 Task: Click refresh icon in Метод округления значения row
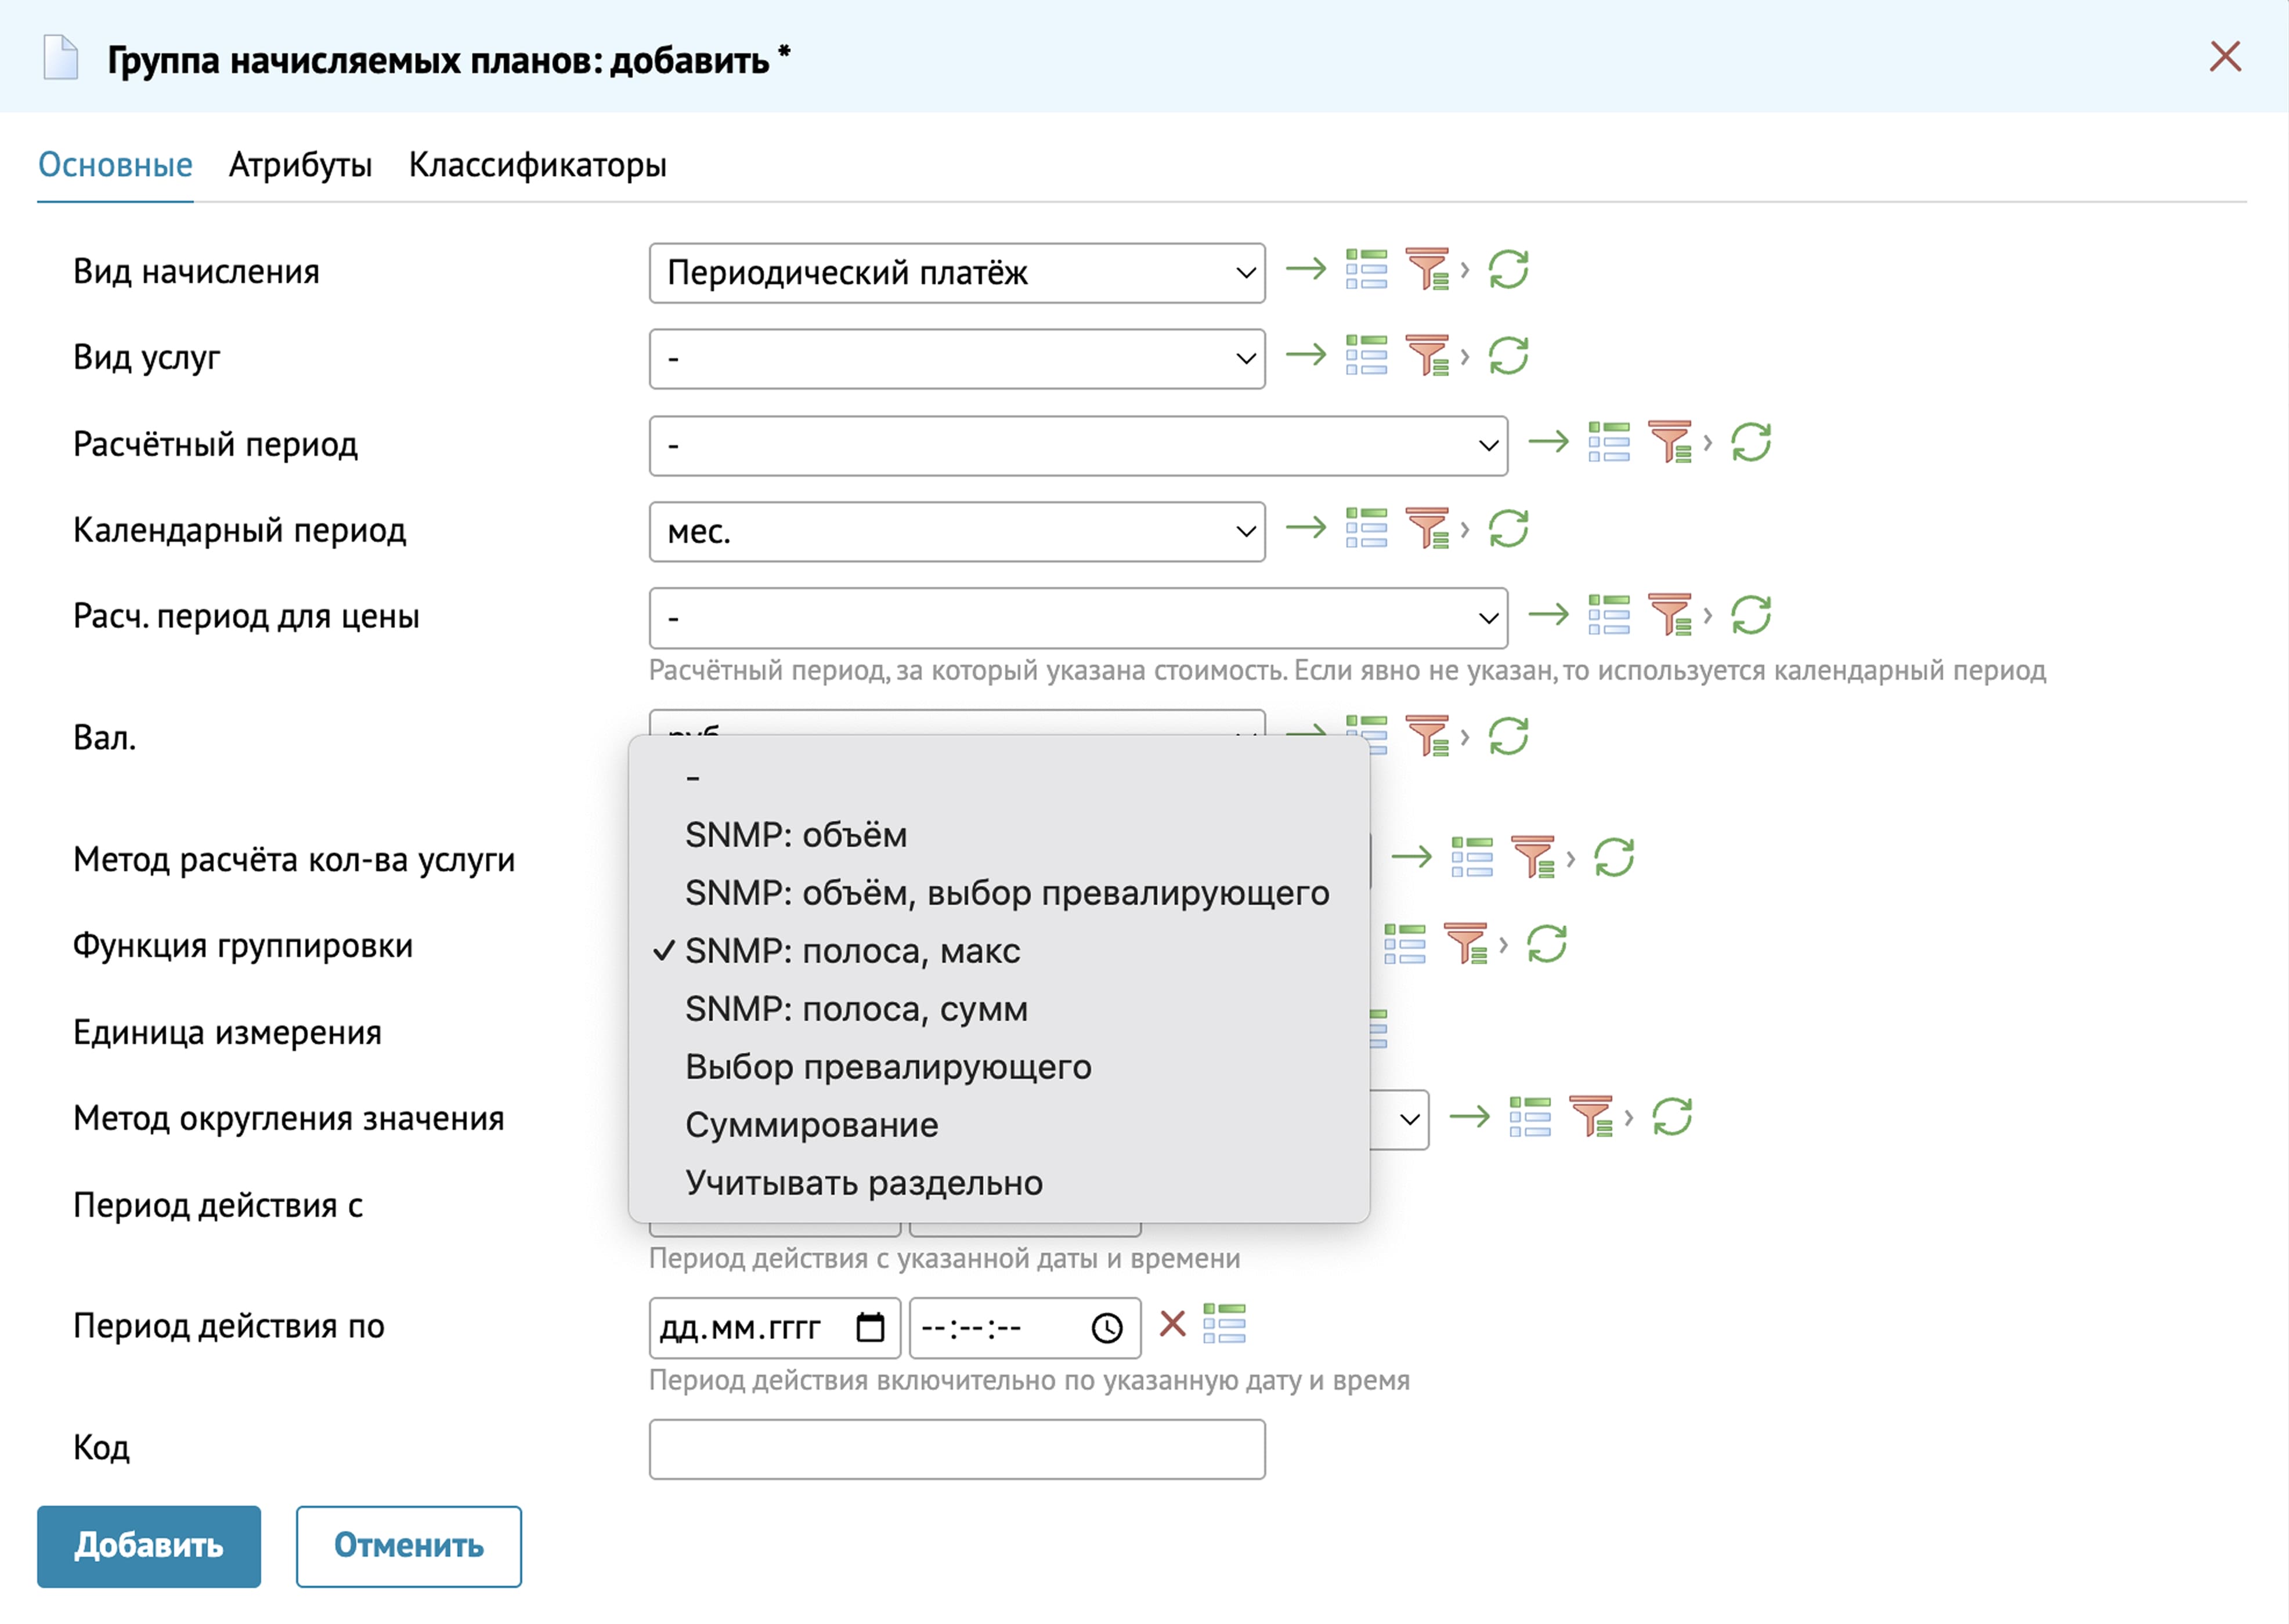coord(1671,1117)
